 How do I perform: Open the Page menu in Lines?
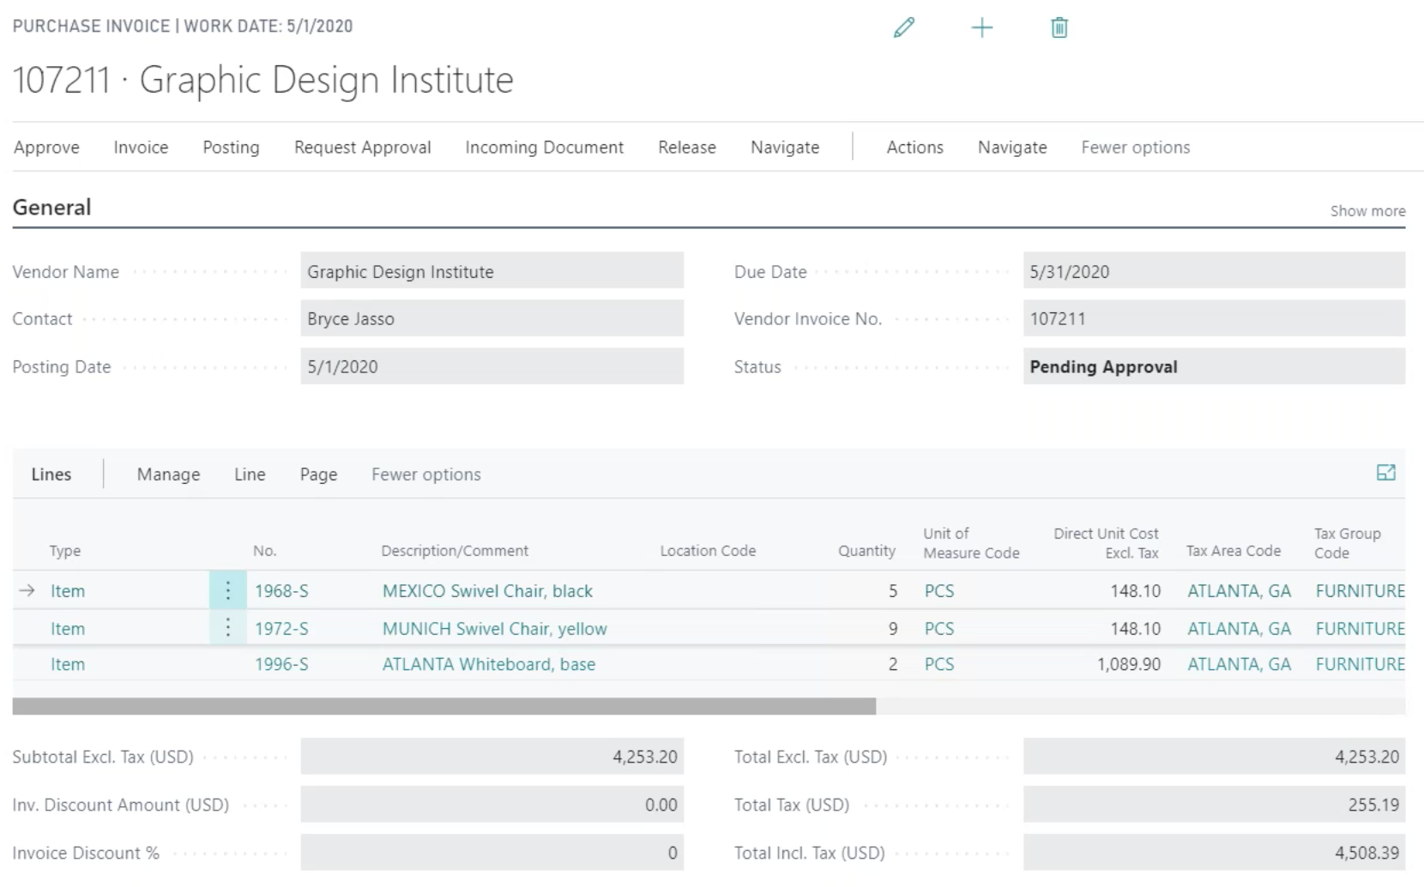point(318,474)
